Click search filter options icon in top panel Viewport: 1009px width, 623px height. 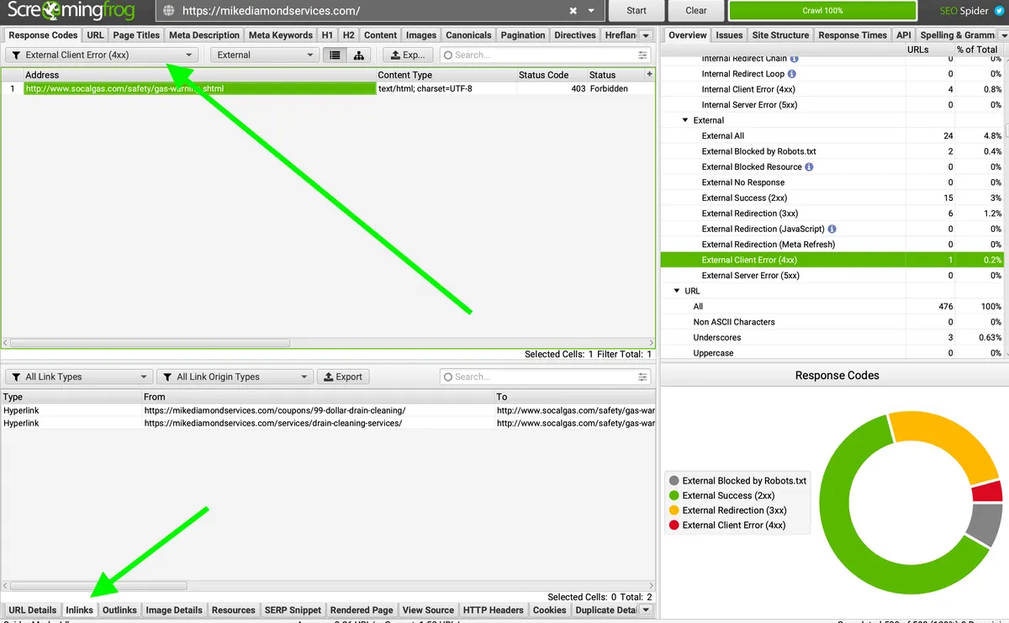pos(642,55)
